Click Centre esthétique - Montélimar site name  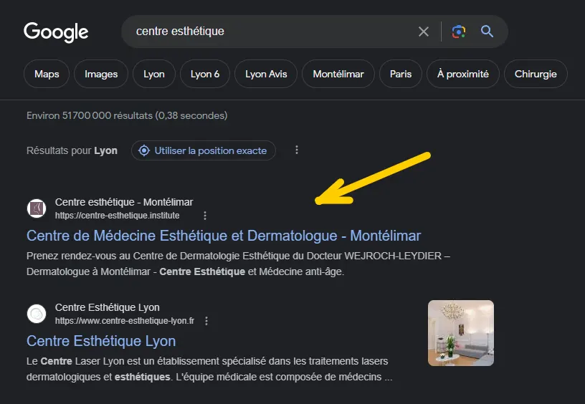click(x=124, y=202)
